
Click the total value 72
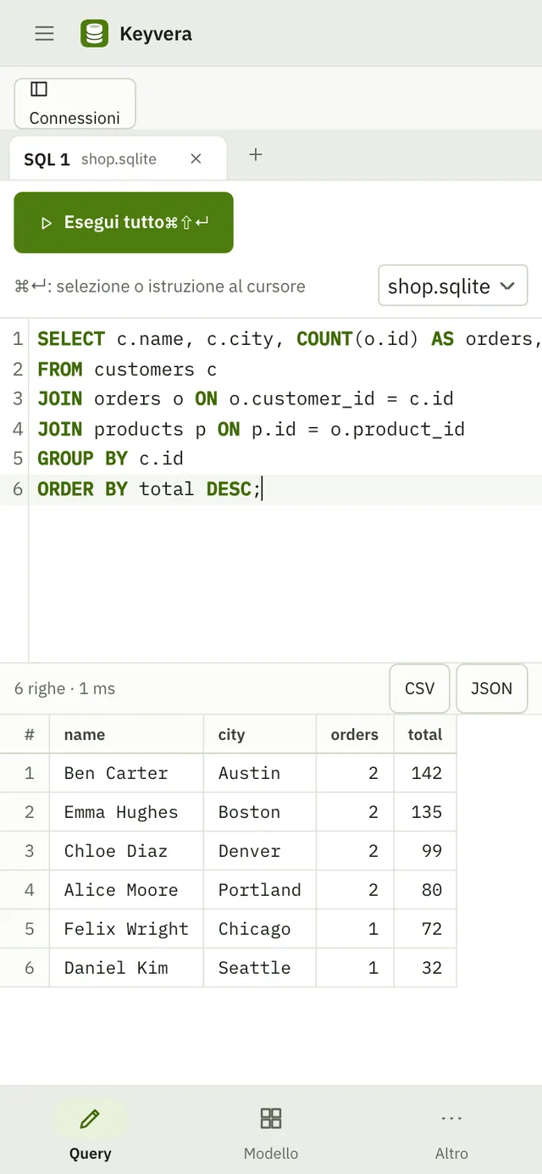pos(425,929)
